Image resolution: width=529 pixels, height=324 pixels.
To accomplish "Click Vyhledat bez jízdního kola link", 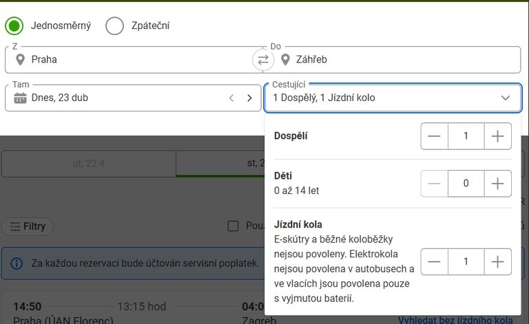I will [x=455, y=320].
